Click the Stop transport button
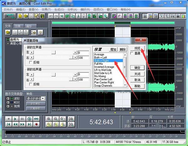 pos(8,119)
